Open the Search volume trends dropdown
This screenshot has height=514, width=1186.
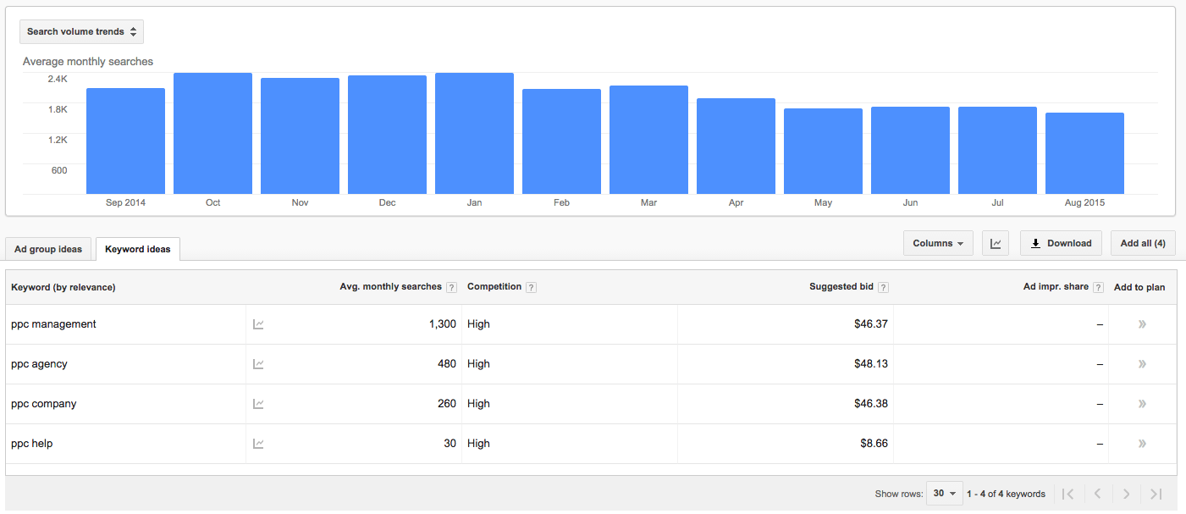[x=81, y=31]
